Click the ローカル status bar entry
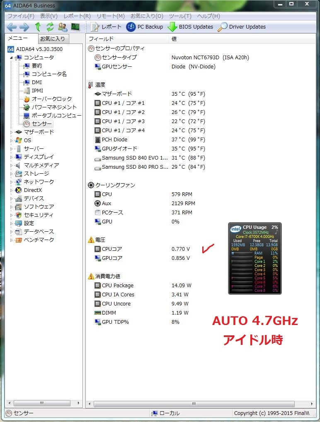The image size is (320, 422). pos(165,413)
